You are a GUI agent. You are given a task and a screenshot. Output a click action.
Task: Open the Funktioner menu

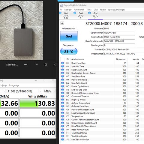point(79,10)
